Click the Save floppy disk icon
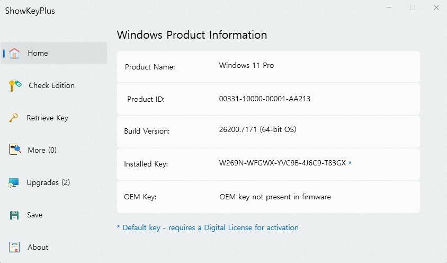The width and height of the screenshot is (447, 263). 14,215
